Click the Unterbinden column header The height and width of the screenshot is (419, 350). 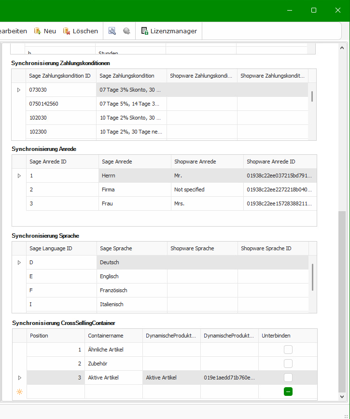coord(288,336)
